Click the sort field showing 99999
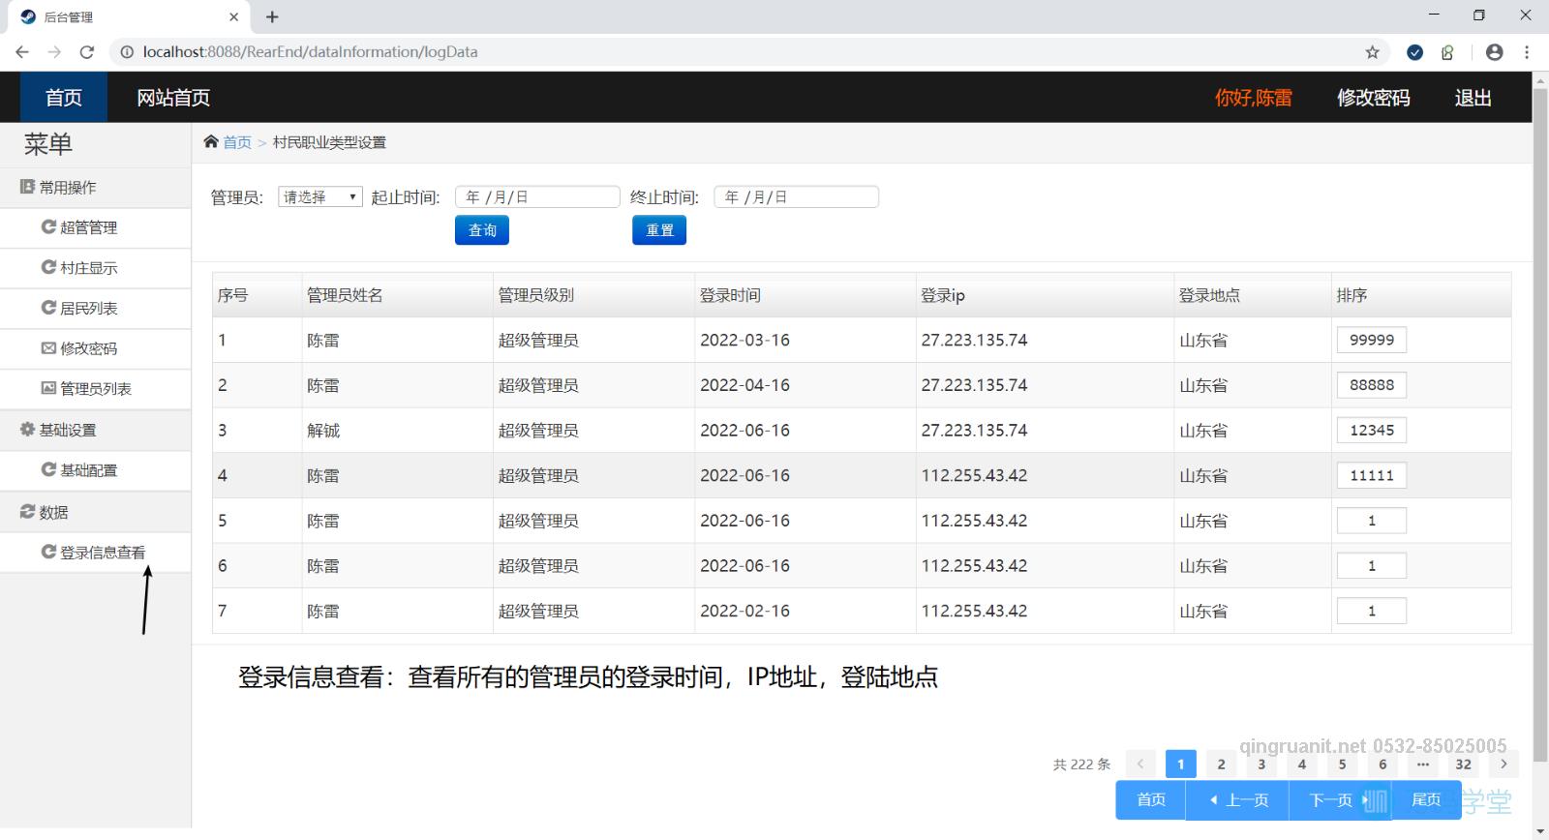This screenshot has width=1549, height=840. click(1372, 340)
